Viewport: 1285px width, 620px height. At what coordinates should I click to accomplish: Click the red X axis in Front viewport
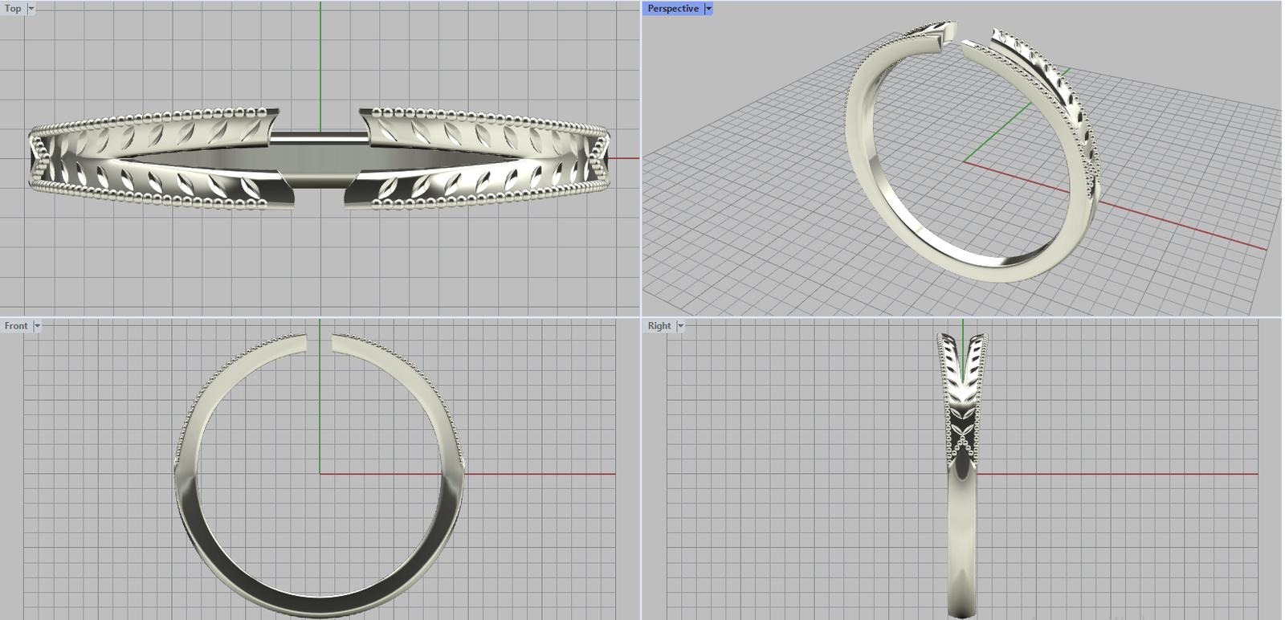[546, 474]
